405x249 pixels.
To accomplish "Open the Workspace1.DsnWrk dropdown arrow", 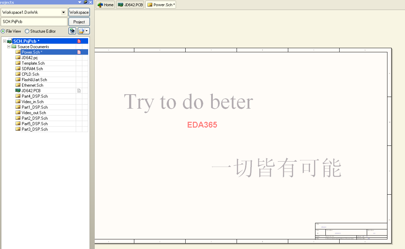I will [x=63, y=12].
